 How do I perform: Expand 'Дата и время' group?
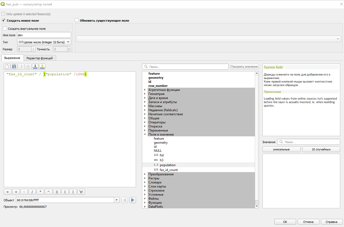pyautogui.click(x=145, y=98)
